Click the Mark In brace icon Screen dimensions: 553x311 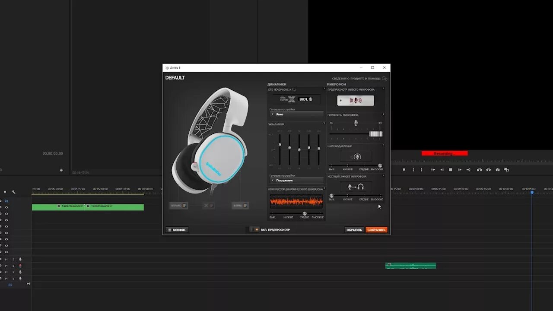point(413,170)
